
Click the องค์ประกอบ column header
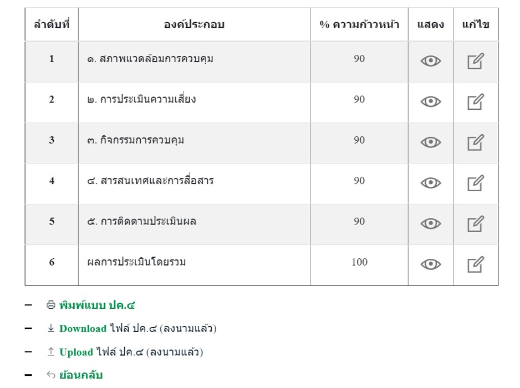[x=194, y=25]
